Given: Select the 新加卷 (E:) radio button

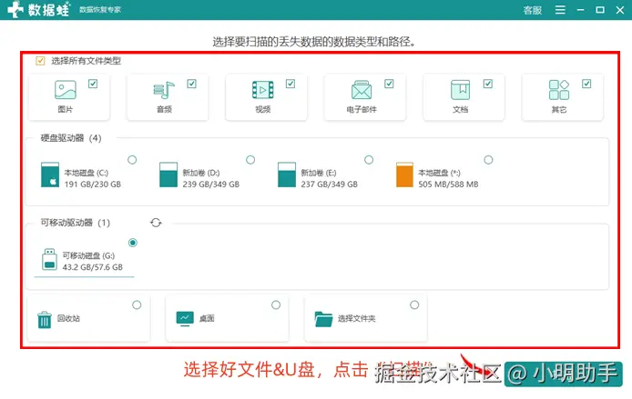Looking at the screenshot, I should pyautogui.click(x=369, y=160).
